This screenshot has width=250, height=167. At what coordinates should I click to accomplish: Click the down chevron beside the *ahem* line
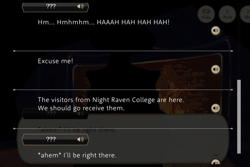pyautogui.click(x=217, y=155)
